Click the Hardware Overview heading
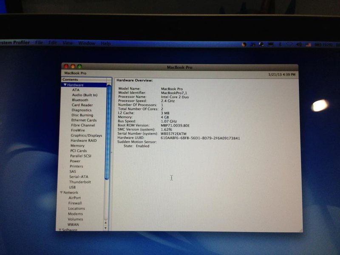The image size is (340, 255). (134, 80)
